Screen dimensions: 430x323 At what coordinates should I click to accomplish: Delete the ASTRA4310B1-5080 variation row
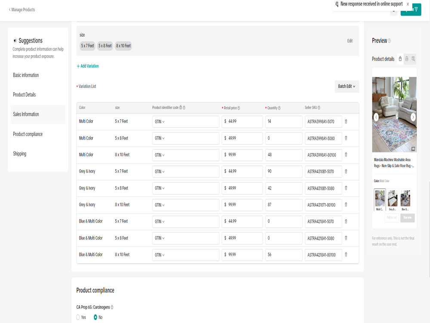point(346,188)
